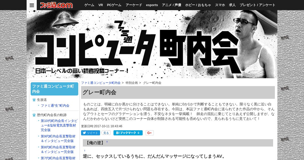
Task: Click the crown icon beside 生放送
Action: (x=34, y=100)
